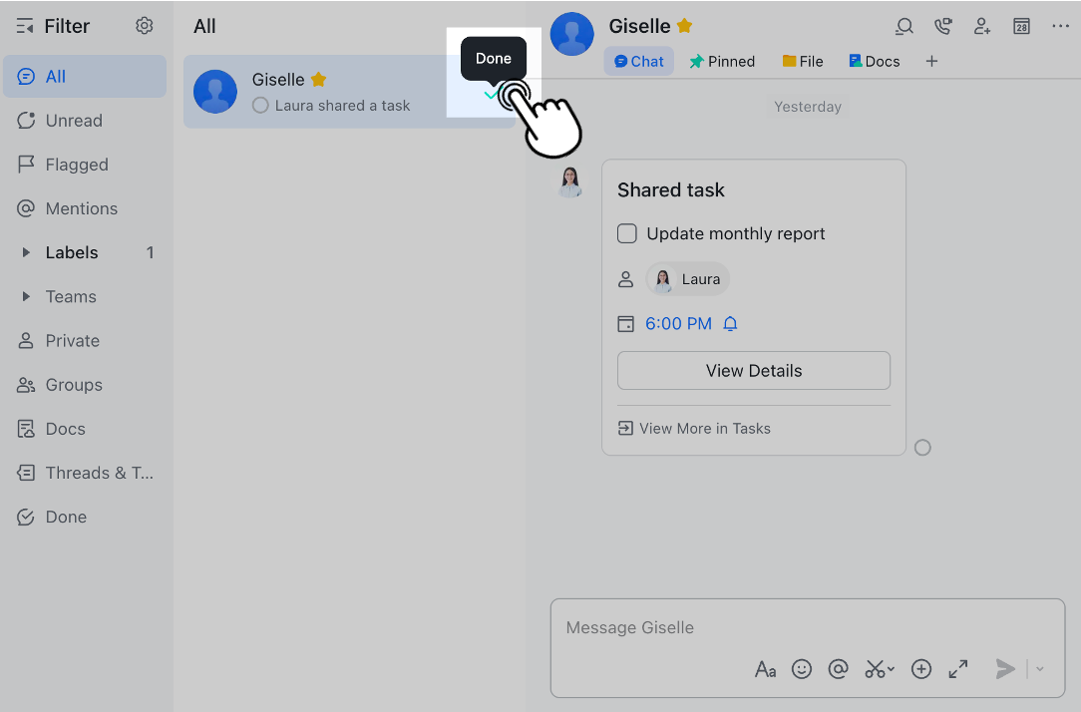Add a member to the chat
The image size is (1081, 712).
(x=982, y=27)
